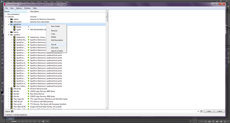Select Edit Description in the context menu
The height and width of the screenshot is (123, 230).
pyautogui.click(x=56, y=40)
